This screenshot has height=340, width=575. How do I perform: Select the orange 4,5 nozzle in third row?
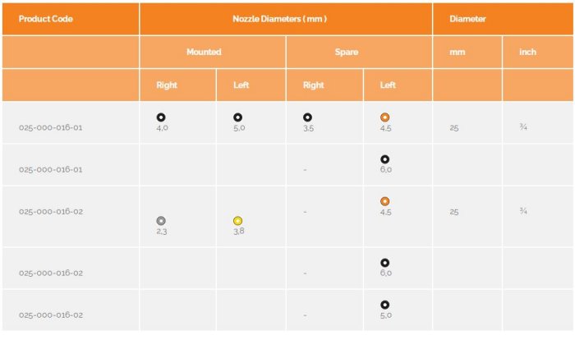[x=384, y=201]
